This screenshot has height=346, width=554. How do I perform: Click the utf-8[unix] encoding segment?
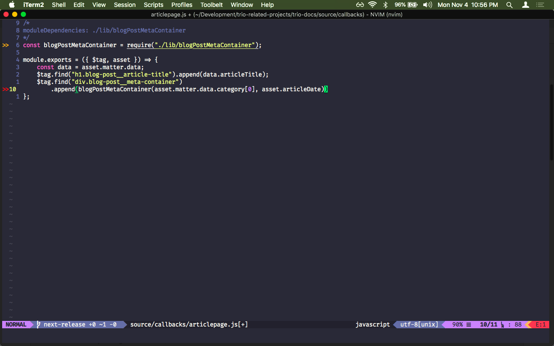click(419, 324)
